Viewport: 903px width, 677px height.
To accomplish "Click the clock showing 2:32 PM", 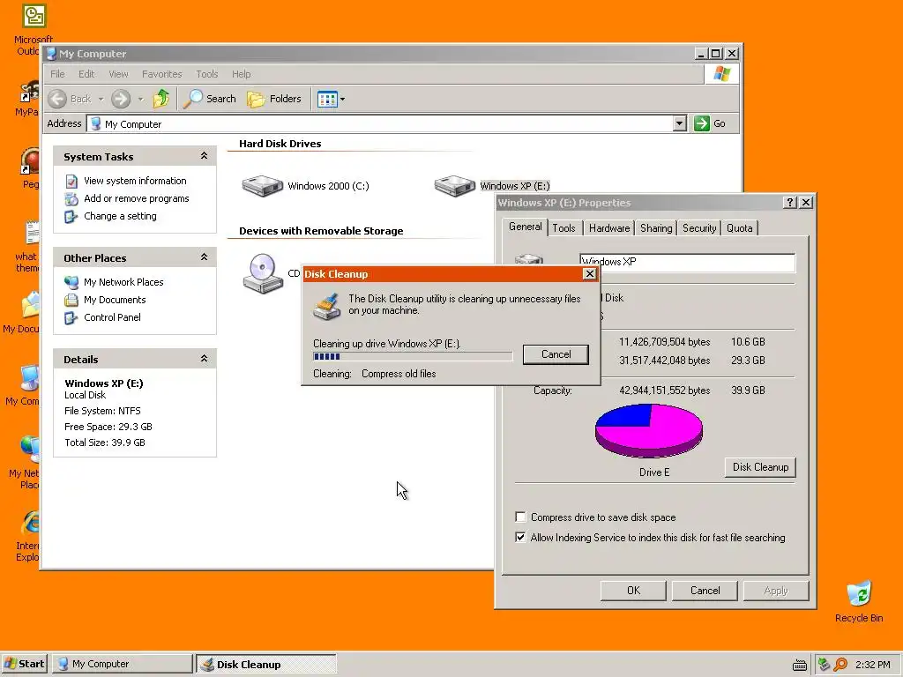I will [x=872, y=665].
